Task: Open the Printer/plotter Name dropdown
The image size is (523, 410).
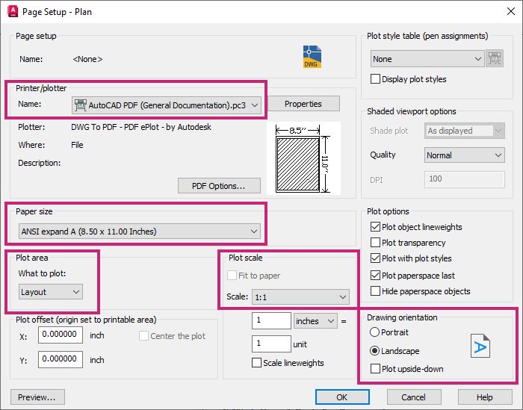Action: point(167,105)
